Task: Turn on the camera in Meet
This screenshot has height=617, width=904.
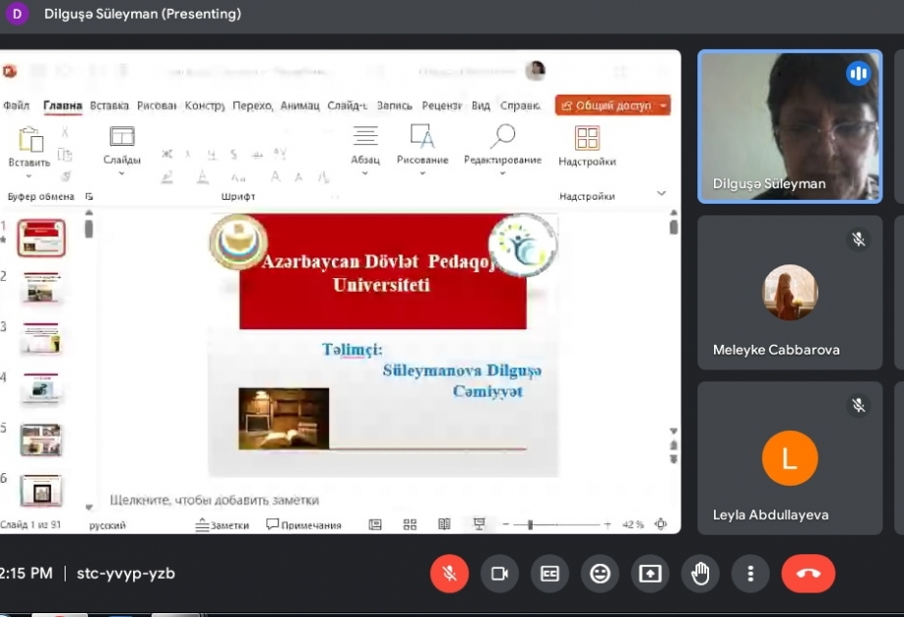Action: (x=500, y=573)
